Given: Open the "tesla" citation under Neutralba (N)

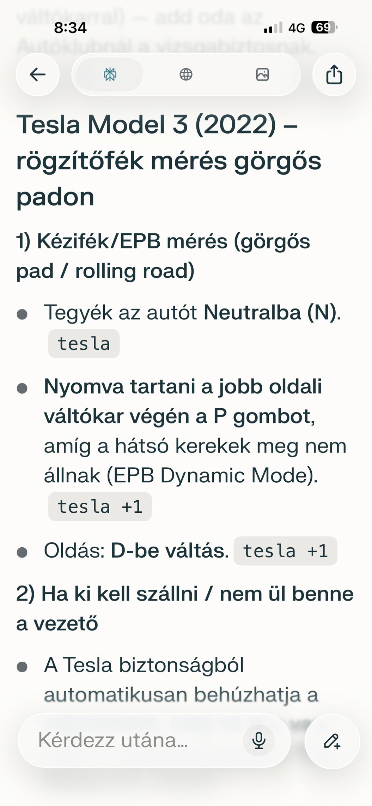Looking at the screenshot, I should 84,344.
